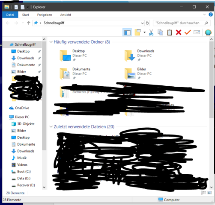Image resolution: width=215 pixels, height=205 pixels.
Task: Click the scissors Cut icon
Action: pyautogui.click(x=151, y=32)
